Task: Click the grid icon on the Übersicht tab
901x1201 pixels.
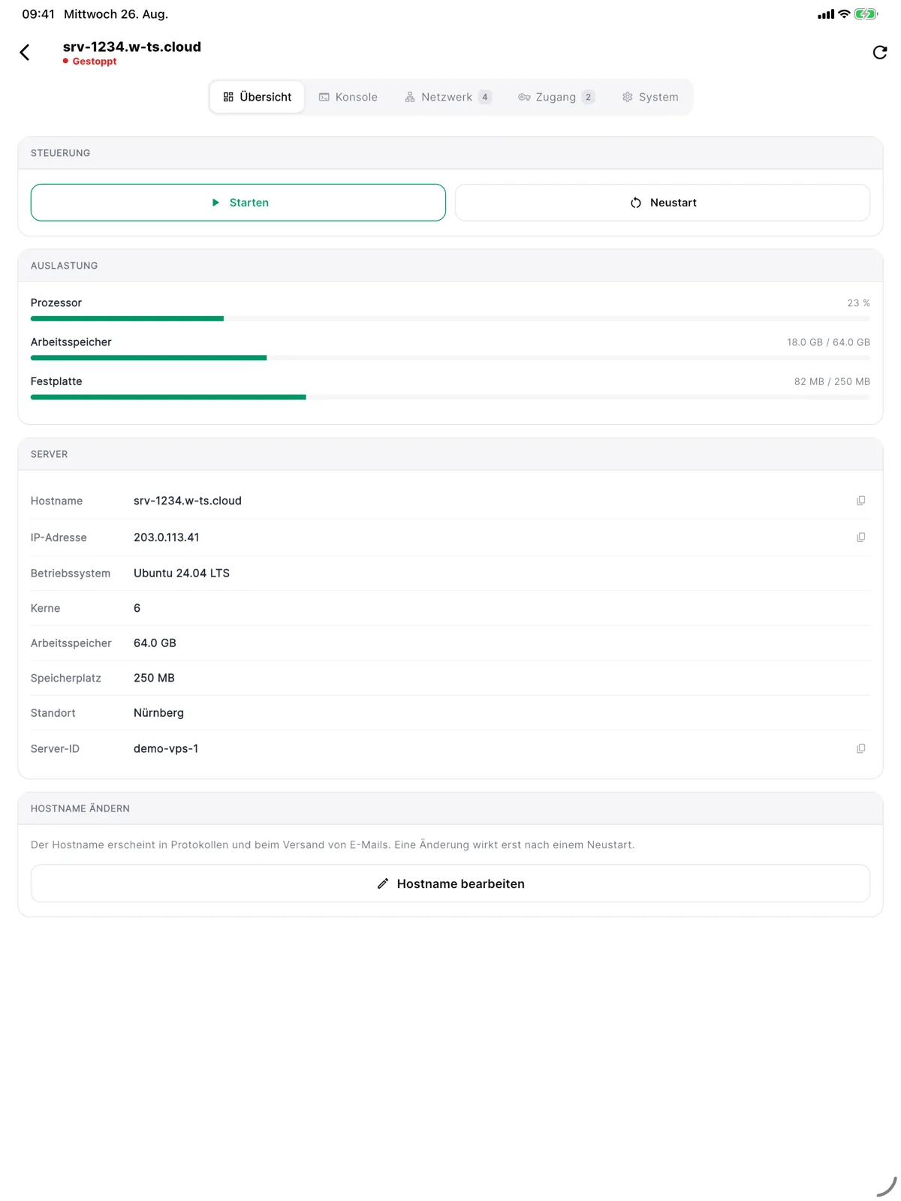Action: point(228,97)
